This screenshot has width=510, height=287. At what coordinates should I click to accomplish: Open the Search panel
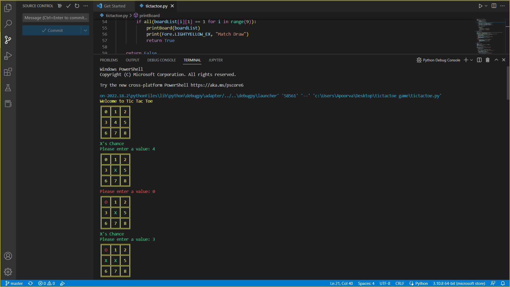(8, 24)
